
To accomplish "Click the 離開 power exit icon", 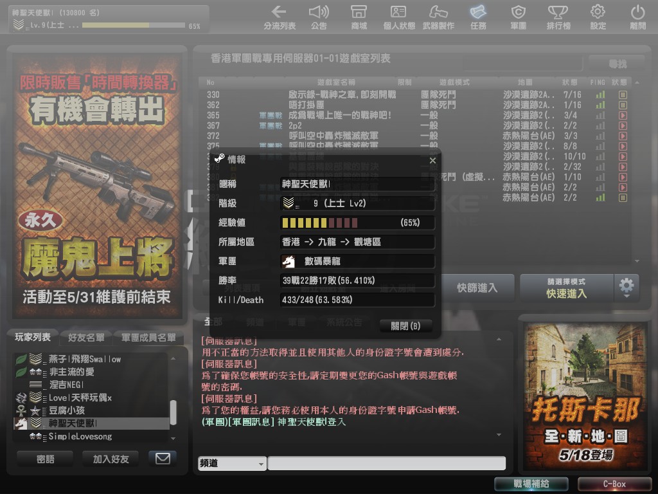I will (x=638, y=17).
